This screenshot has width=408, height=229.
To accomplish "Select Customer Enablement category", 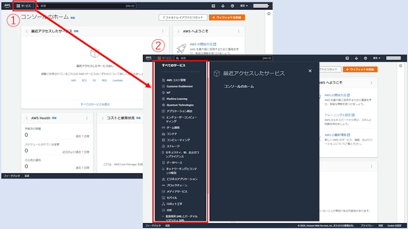I will pos(177,86).
